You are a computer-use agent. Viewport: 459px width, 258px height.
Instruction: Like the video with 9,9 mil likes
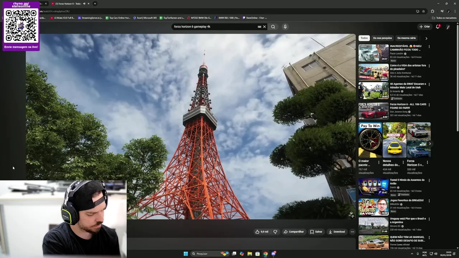(x=262, y=232)
